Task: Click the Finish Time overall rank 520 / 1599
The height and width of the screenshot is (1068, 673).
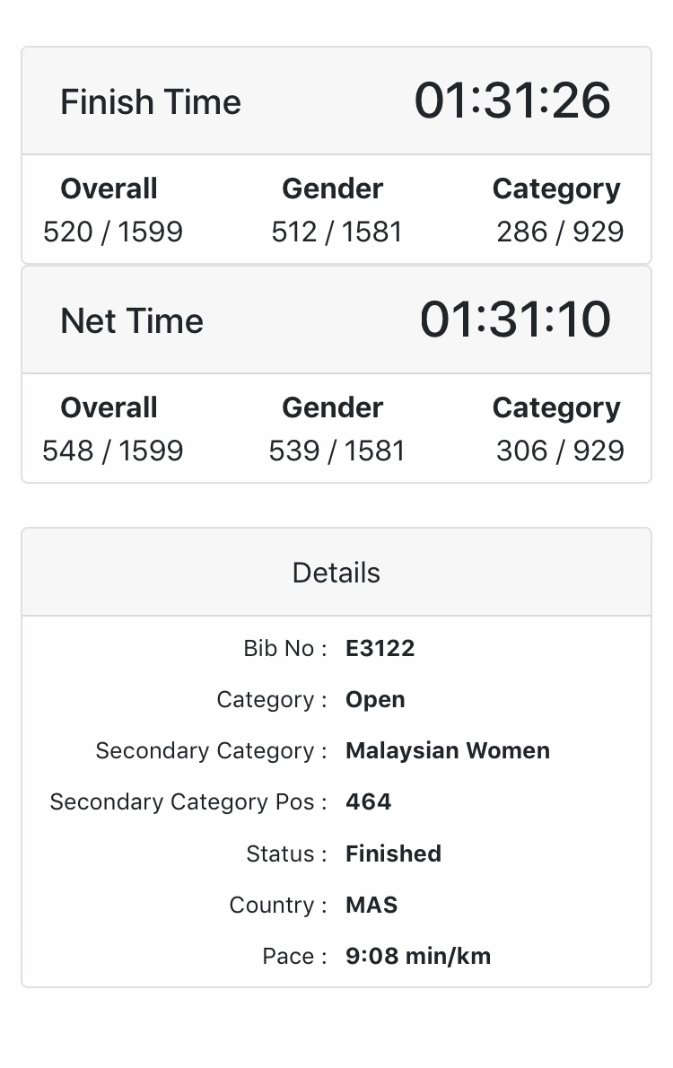Action: (113, 232)
